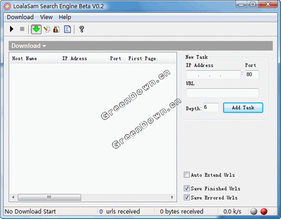The height and width of the screenshot is (219, 281).
Task: Minimize the LoalaSam window
Action: coord(242,4)
